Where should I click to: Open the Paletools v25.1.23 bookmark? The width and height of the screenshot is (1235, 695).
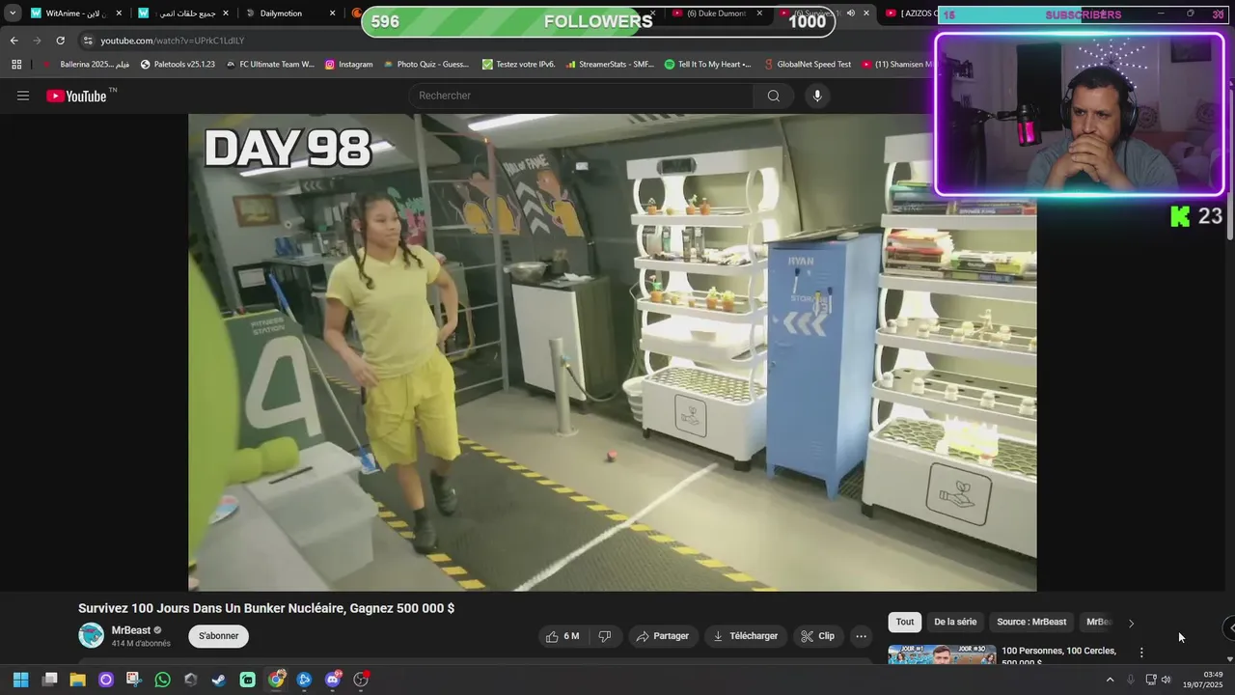coord(178,64)
